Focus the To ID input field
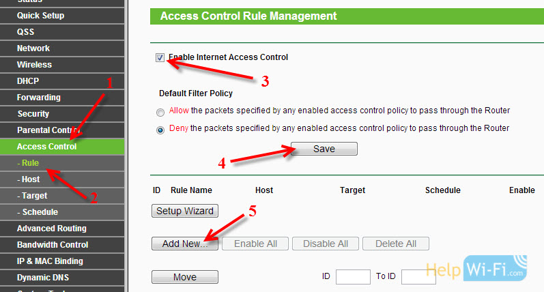This screenshot has width=544, height=292. click(418, 277)
